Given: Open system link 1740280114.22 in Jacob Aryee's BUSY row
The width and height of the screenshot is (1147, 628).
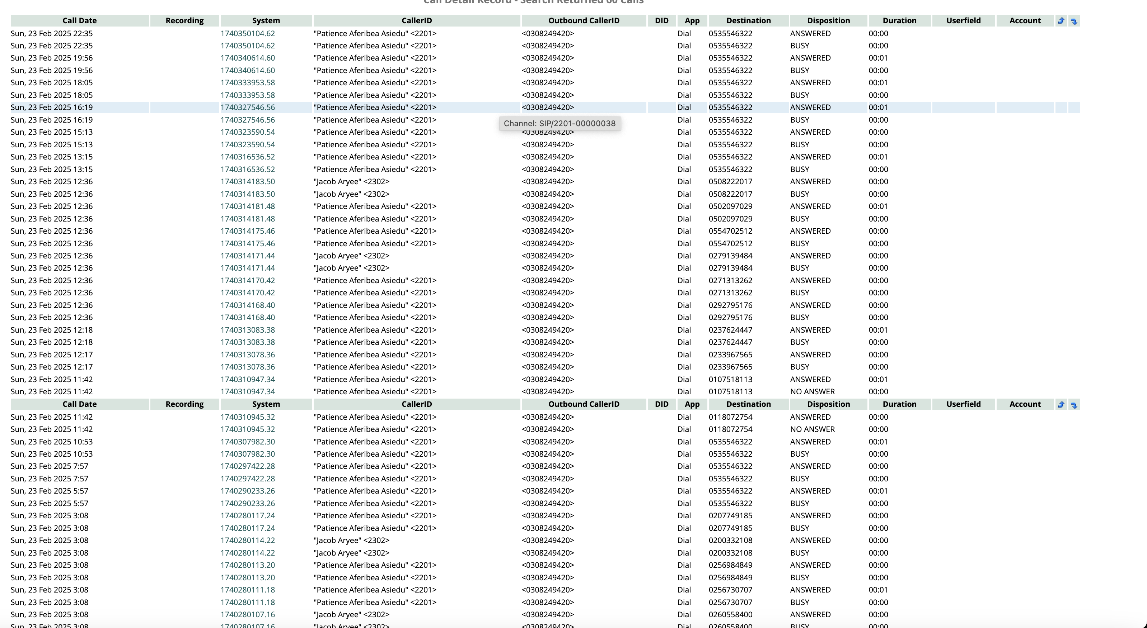Looking at the screenshot, I should coord(248,553).
